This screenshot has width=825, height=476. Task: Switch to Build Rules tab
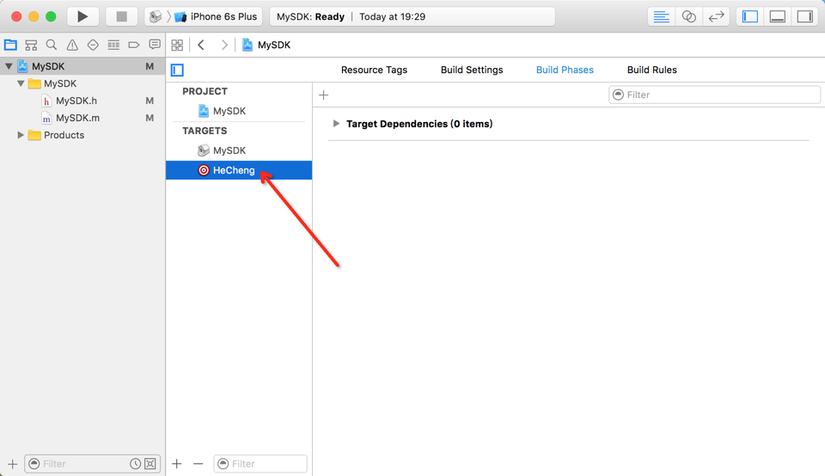coord(652,70)
